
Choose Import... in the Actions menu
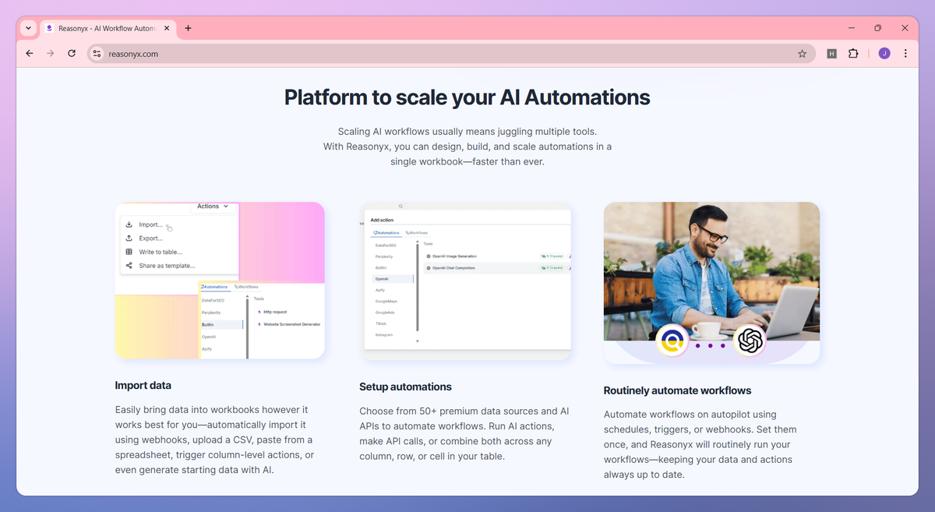pos(151,224)
